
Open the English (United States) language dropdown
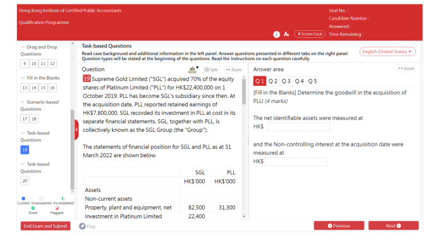387,52
